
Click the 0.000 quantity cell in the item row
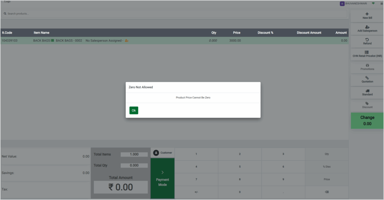coord(213,41)
